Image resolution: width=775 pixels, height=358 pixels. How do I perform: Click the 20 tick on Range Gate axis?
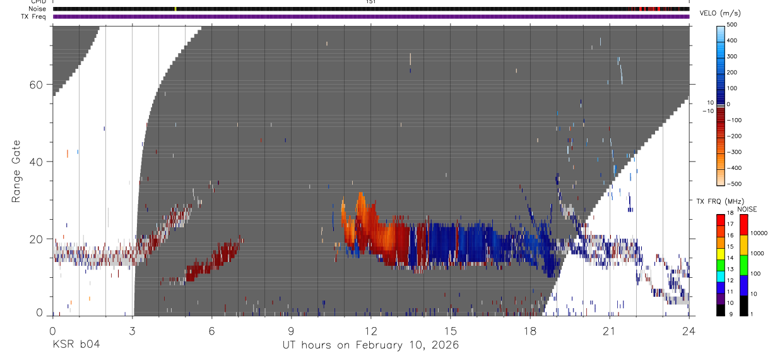point(37,239)
